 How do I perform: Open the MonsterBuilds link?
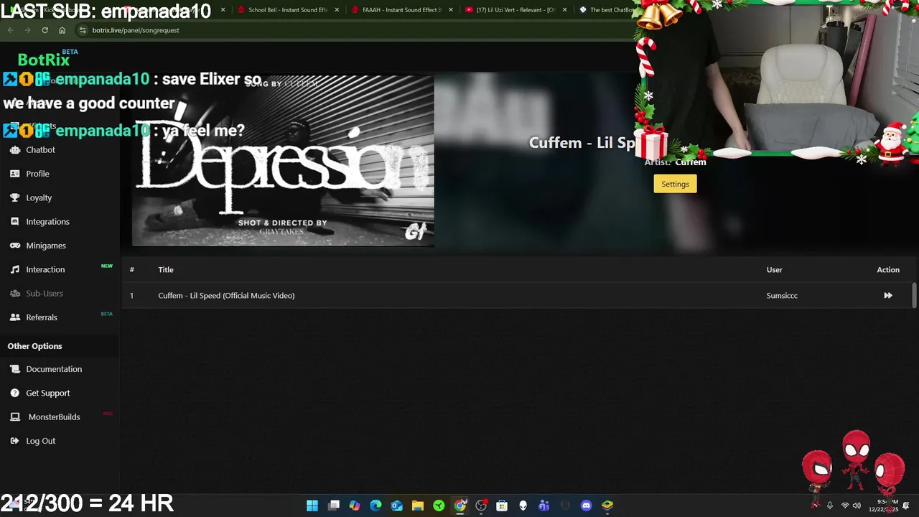[x=54, y=417]
